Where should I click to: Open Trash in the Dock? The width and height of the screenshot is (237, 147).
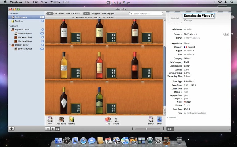(179, 141)
